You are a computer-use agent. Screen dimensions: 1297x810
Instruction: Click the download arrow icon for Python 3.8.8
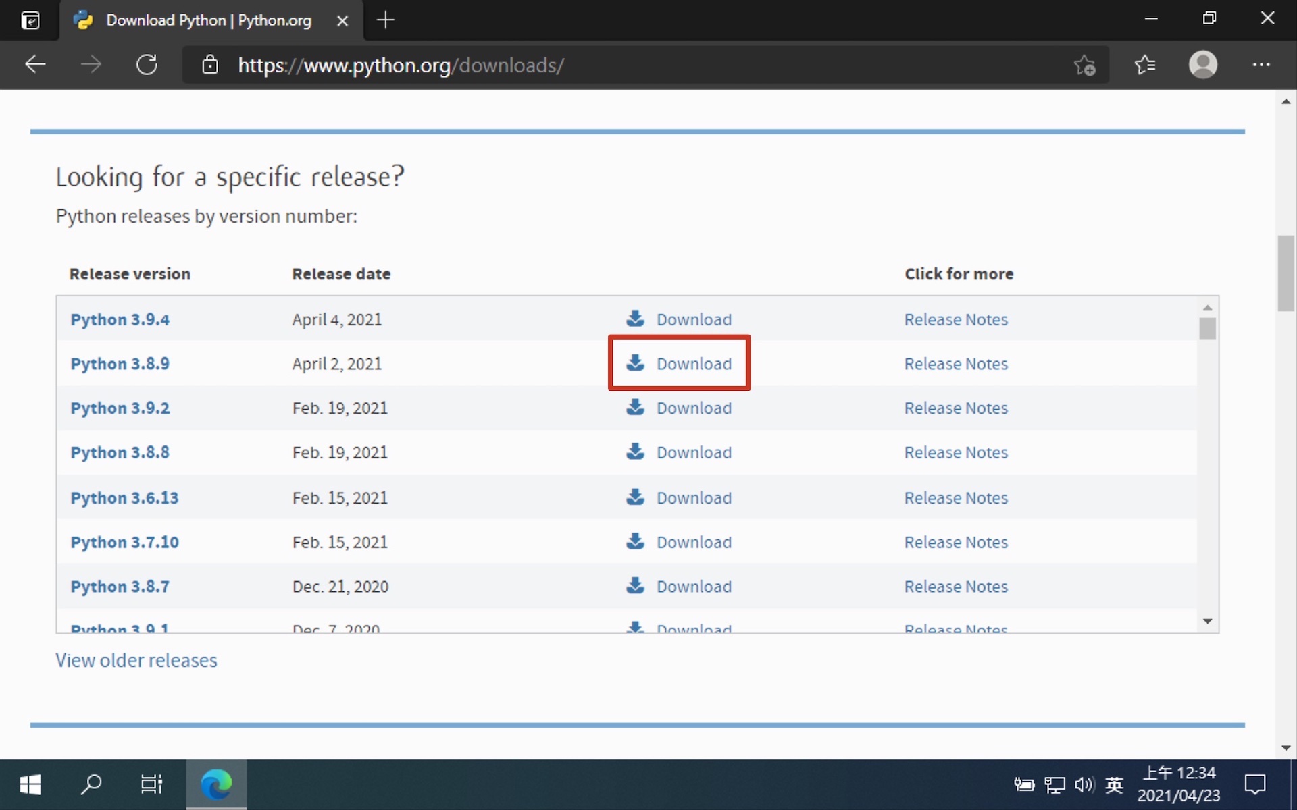point(635,451)
